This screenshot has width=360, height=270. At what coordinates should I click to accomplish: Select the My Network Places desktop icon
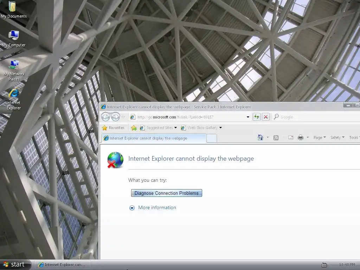click(14, 70)
